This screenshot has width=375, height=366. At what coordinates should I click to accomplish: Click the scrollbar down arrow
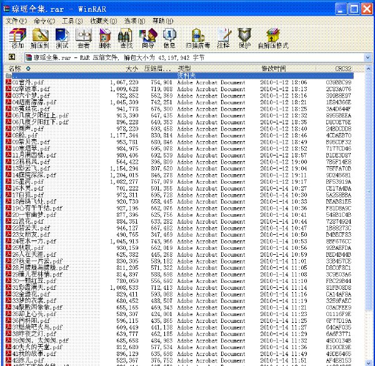pos(368,363)
